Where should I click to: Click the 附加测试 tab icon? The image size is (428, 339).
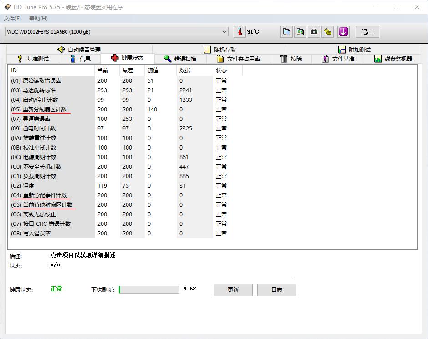click(x=342, y=50)
